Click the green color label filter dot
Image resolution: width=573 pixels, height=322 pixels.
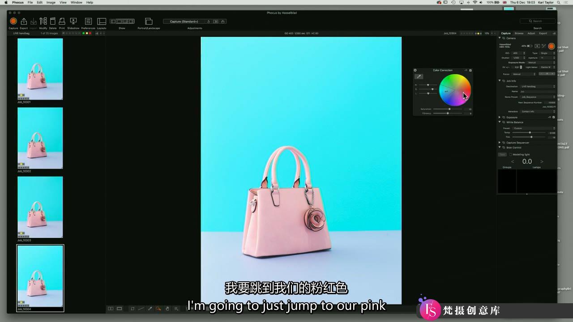click(84, 33)
